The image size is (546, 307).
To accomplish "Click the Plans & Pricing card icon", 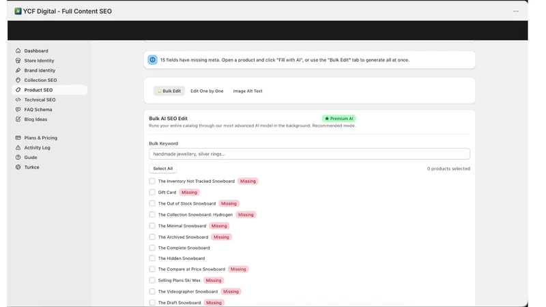I will click(x=18, y=138).
